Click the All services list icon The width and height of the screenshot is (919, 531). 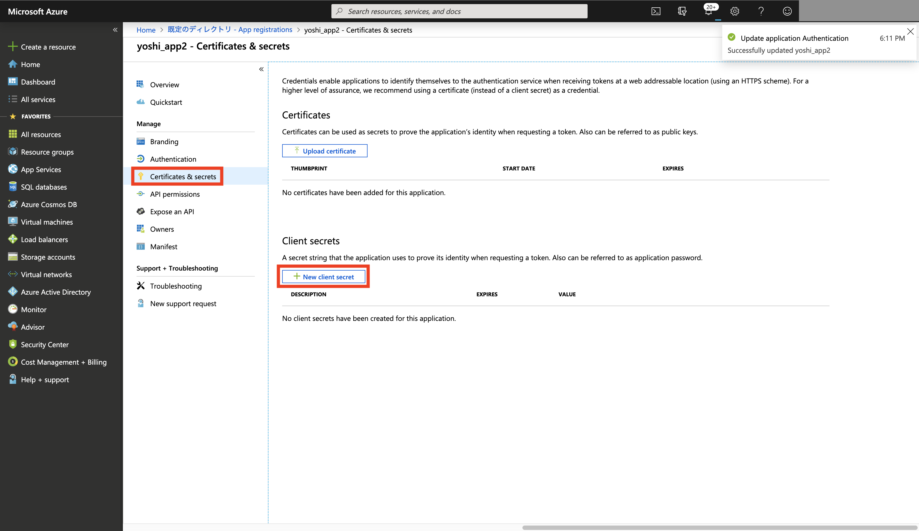point(13,99)
